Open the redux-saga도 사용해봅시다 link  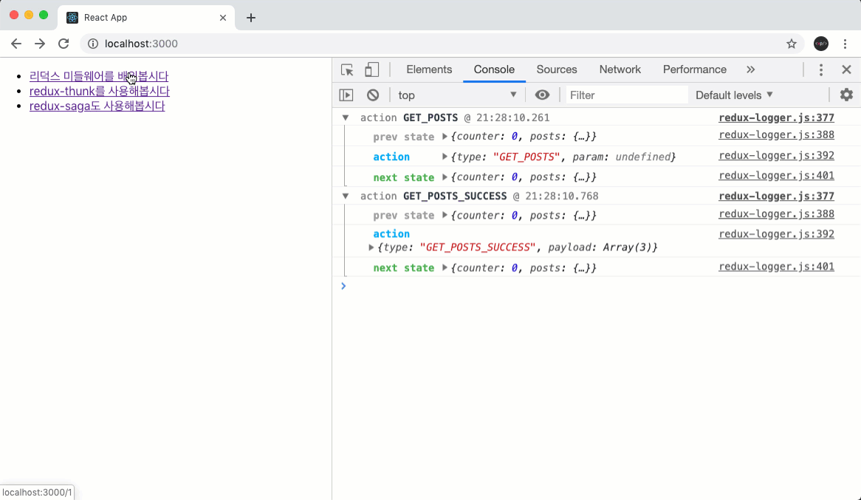point(97,106)
